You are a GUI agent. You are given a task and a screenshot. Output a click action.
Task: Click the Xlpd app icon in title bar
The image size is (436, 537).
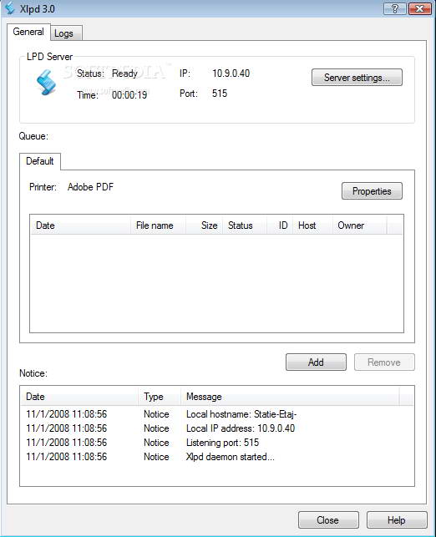click(9, 8)
